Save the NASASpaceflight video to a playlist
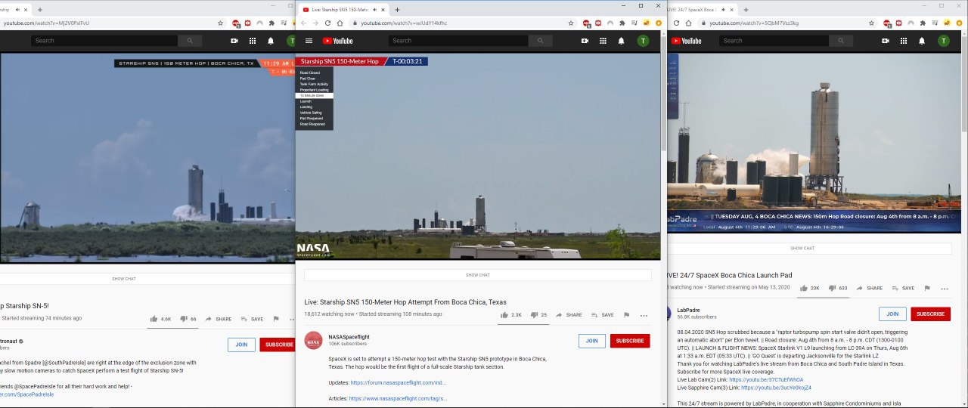Screen dimensions: 968x408 pos(603,315)
